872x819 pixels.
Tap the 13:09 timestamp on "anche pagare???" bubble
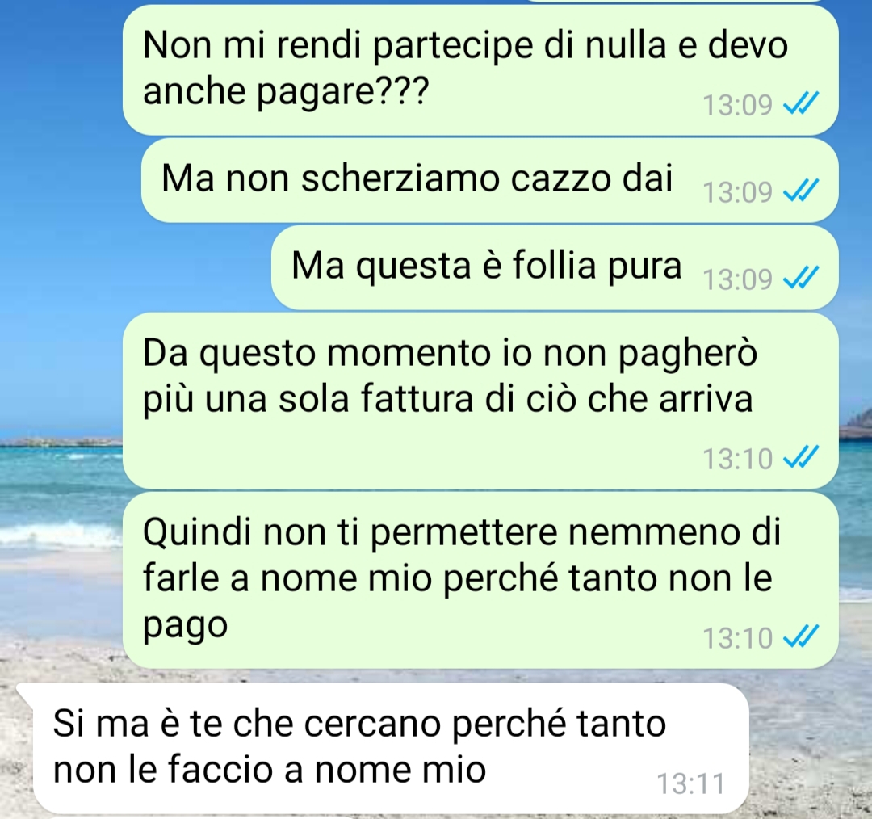tap(737, 105)
